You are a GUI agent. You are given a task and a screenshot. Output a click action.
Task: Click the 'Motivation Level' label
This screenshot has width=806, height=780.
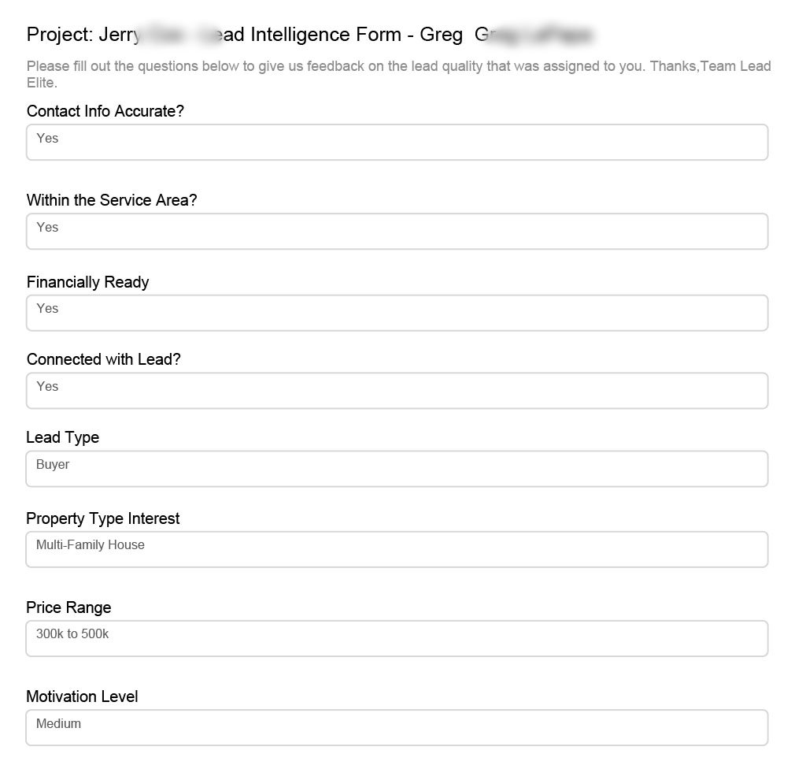pos(82,696)
